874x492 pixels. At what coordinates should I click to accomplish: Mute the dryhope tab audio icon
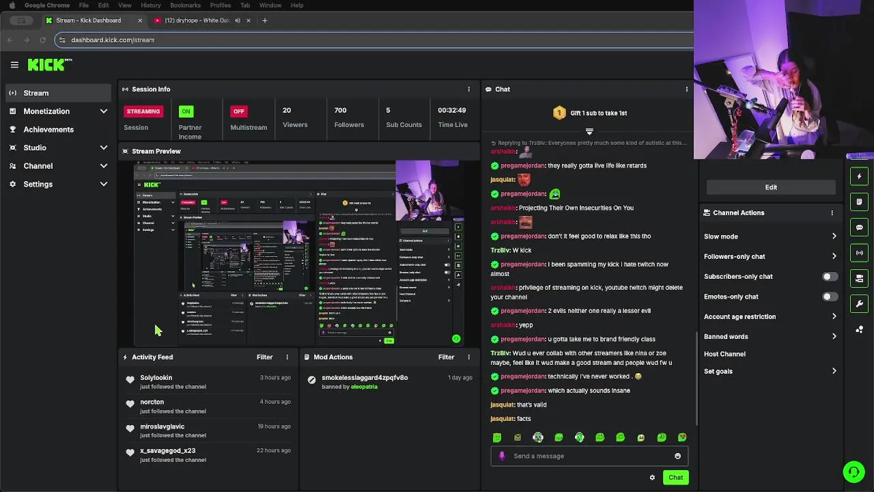pyautogui.click(x=238, y=20)
